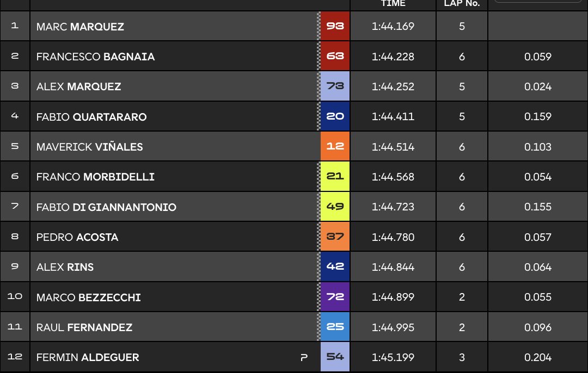Screen dimensions: 588x373
Task: Click Quartararo's blue number 20 badge
Action: pos(335,117)
